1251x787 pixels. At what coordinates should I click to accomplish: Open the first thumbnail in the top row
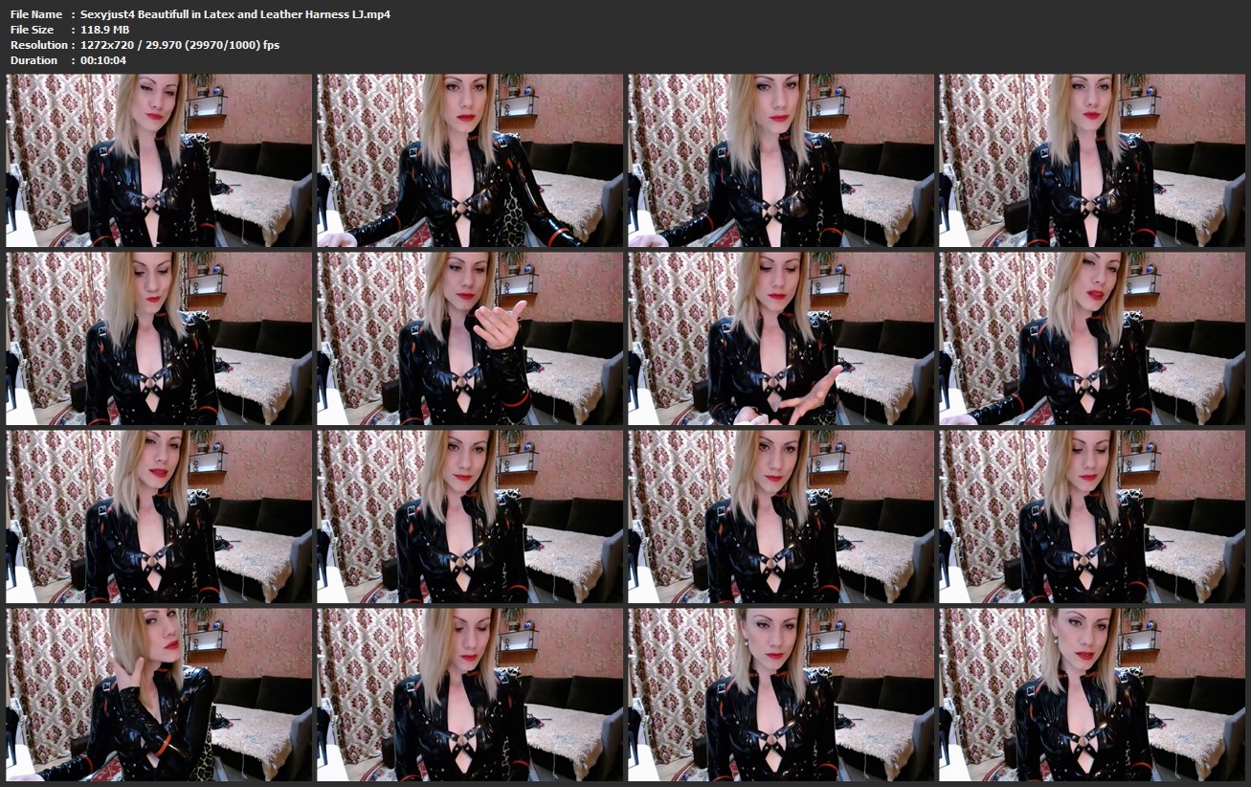pyautogui.click(x=160, y=161)
